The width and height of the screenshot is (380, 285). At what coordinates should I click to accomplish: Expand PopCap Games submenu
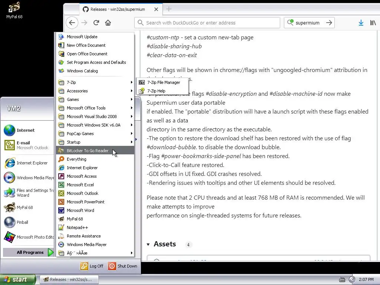click(95, 134)
